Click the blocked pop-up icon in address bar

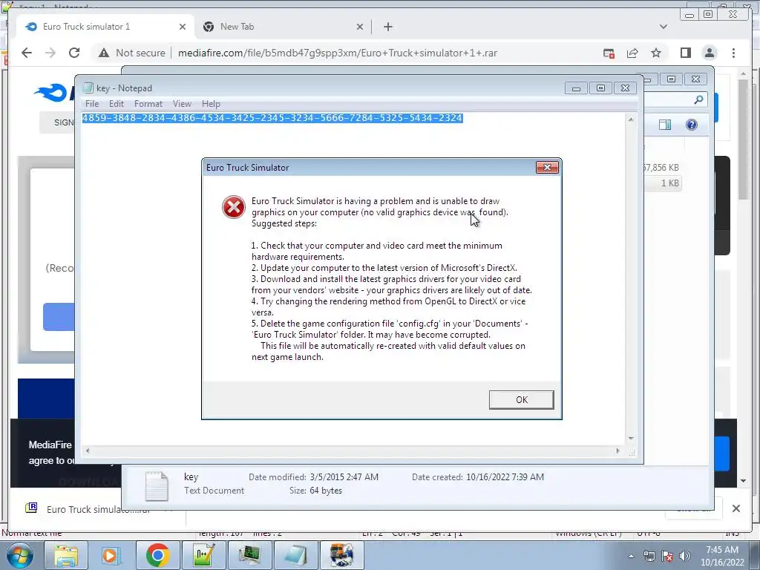coord(609,53)
